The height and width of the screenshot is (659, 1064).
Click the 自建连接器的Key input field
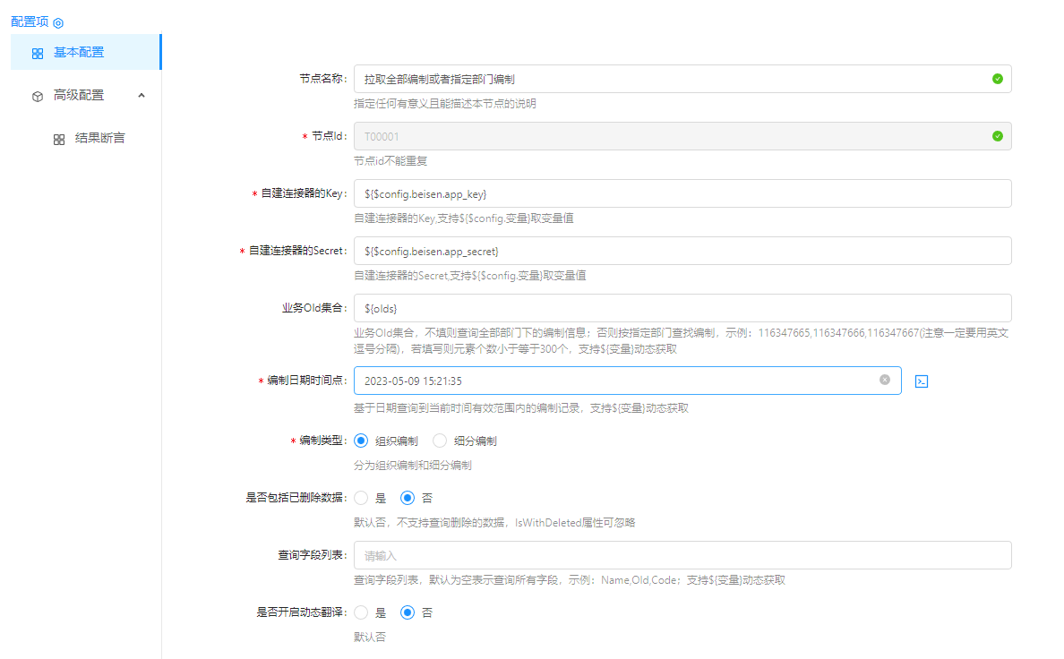(681, 193)
